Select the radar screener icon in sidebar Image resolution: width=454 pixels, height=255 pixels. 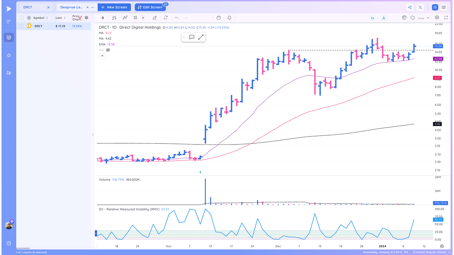point(9,37)
